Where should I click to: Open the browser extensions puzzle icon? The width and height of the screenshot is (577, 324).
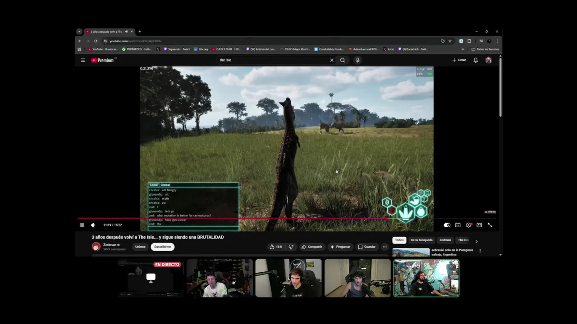[469, 41]
